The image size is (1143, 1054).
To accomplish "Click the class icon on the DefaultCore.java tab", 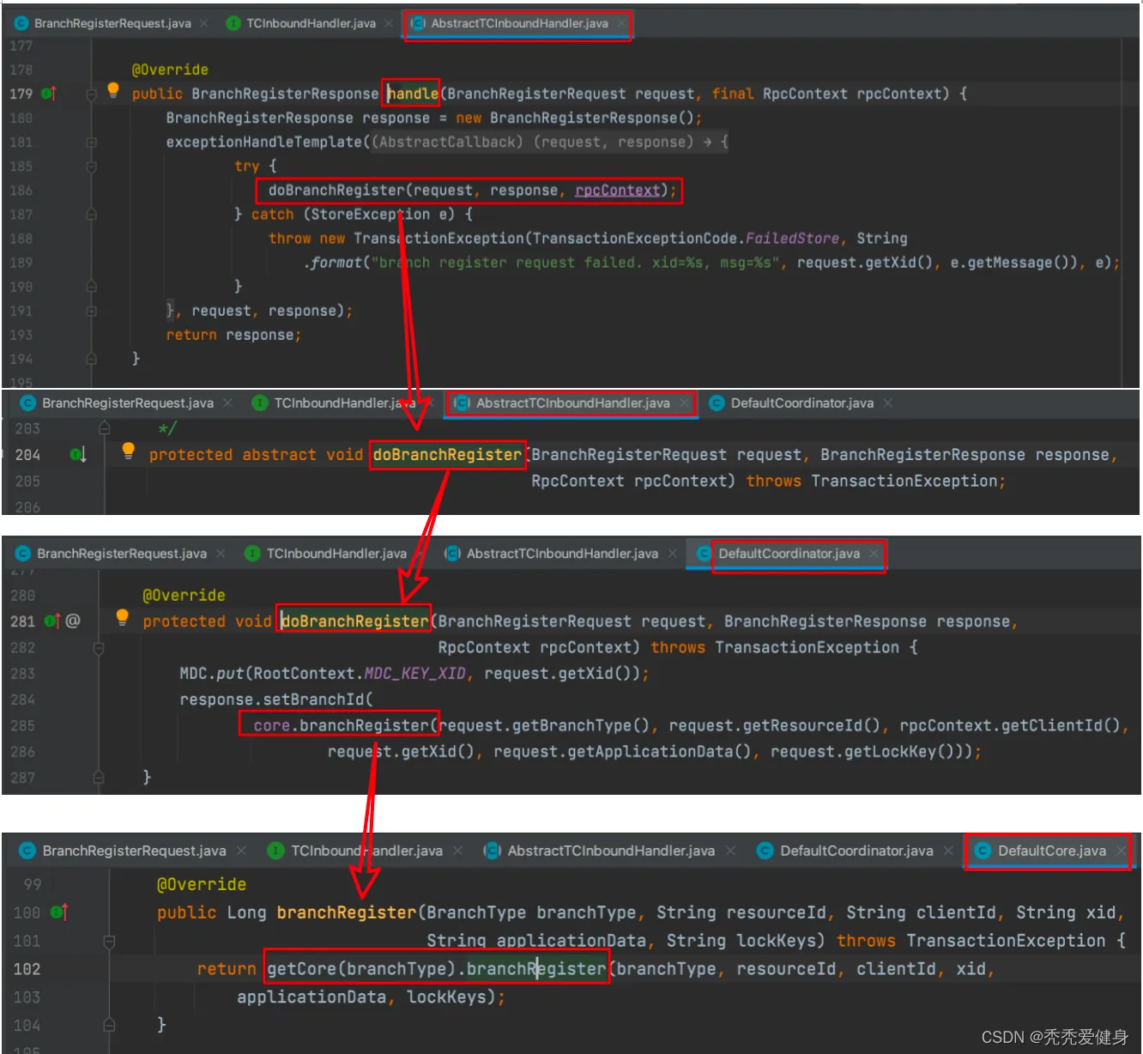I will pyautogui.click(x=983, y=851).
